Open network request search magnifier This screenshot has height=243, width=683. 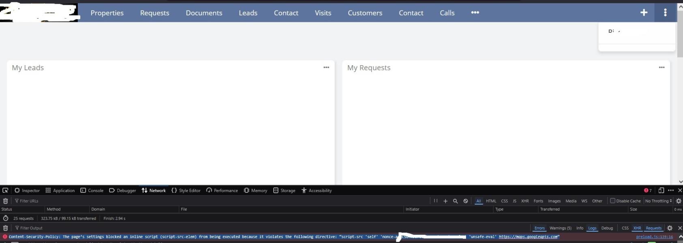click(455, 201)
